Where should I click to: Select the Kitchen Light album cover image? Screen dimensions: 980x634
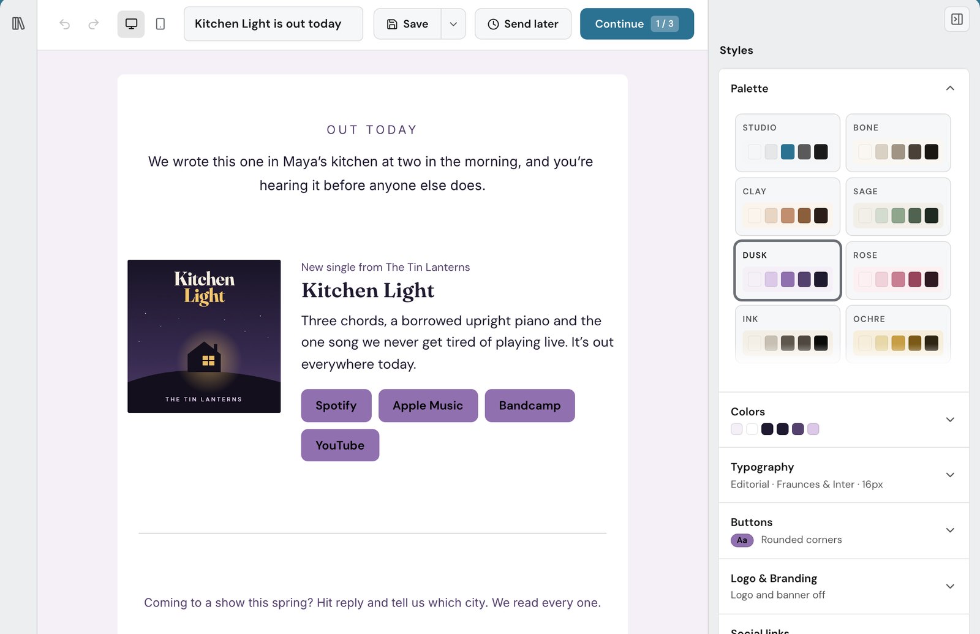(204, 336)
